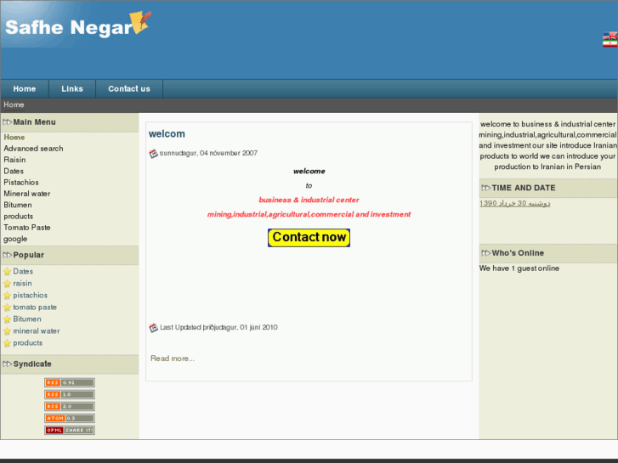The height and width of the screenshot is (463, 618).
Task: Click the 'Last Updated' date text
Action: [218, 327]
